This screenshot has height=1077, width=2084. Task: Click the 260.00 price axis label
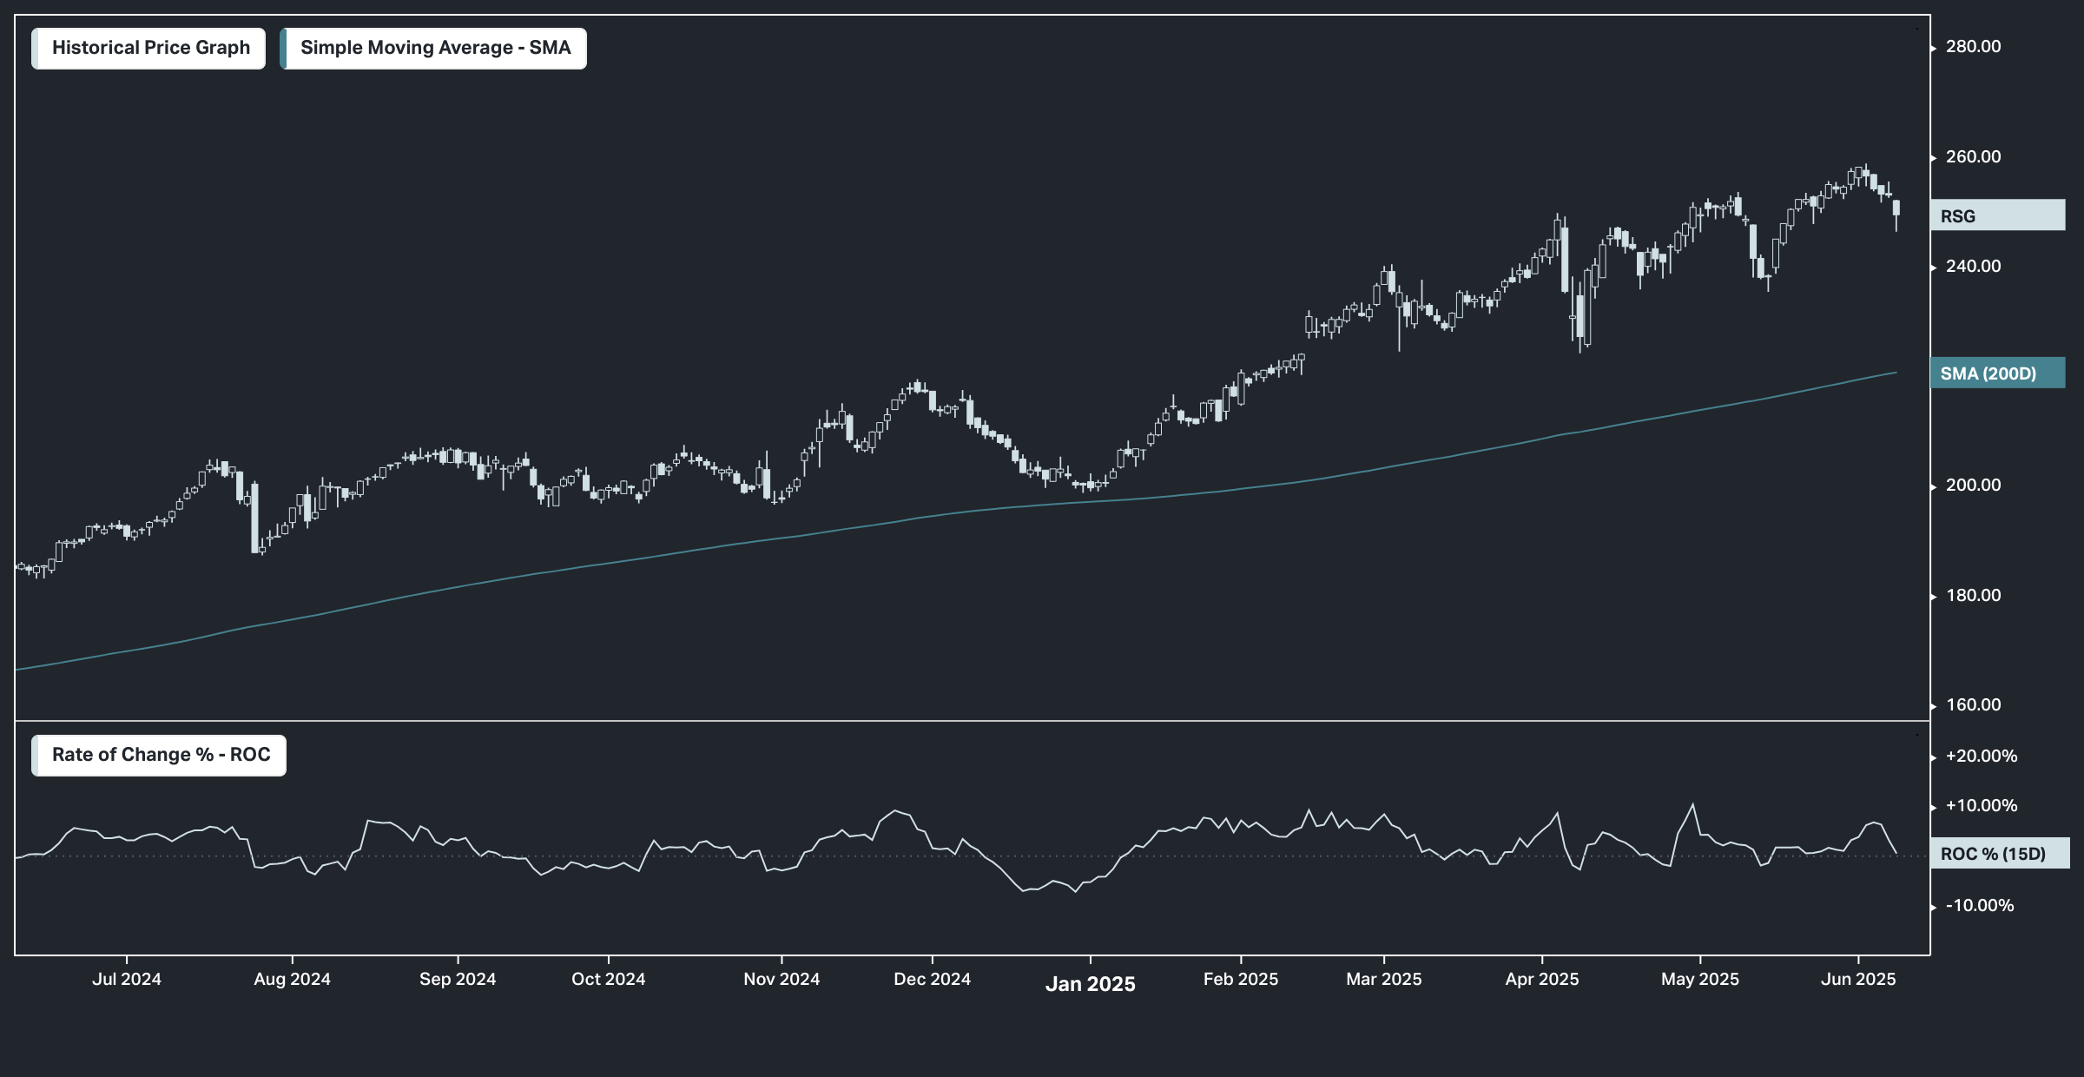(x=1973, y=157)
